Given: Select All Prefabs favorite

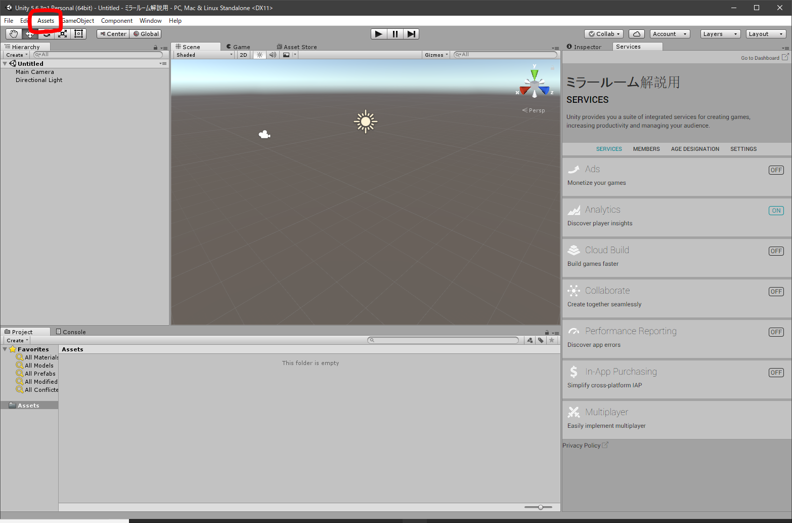Looking at the screenshot, I should 40,374.
